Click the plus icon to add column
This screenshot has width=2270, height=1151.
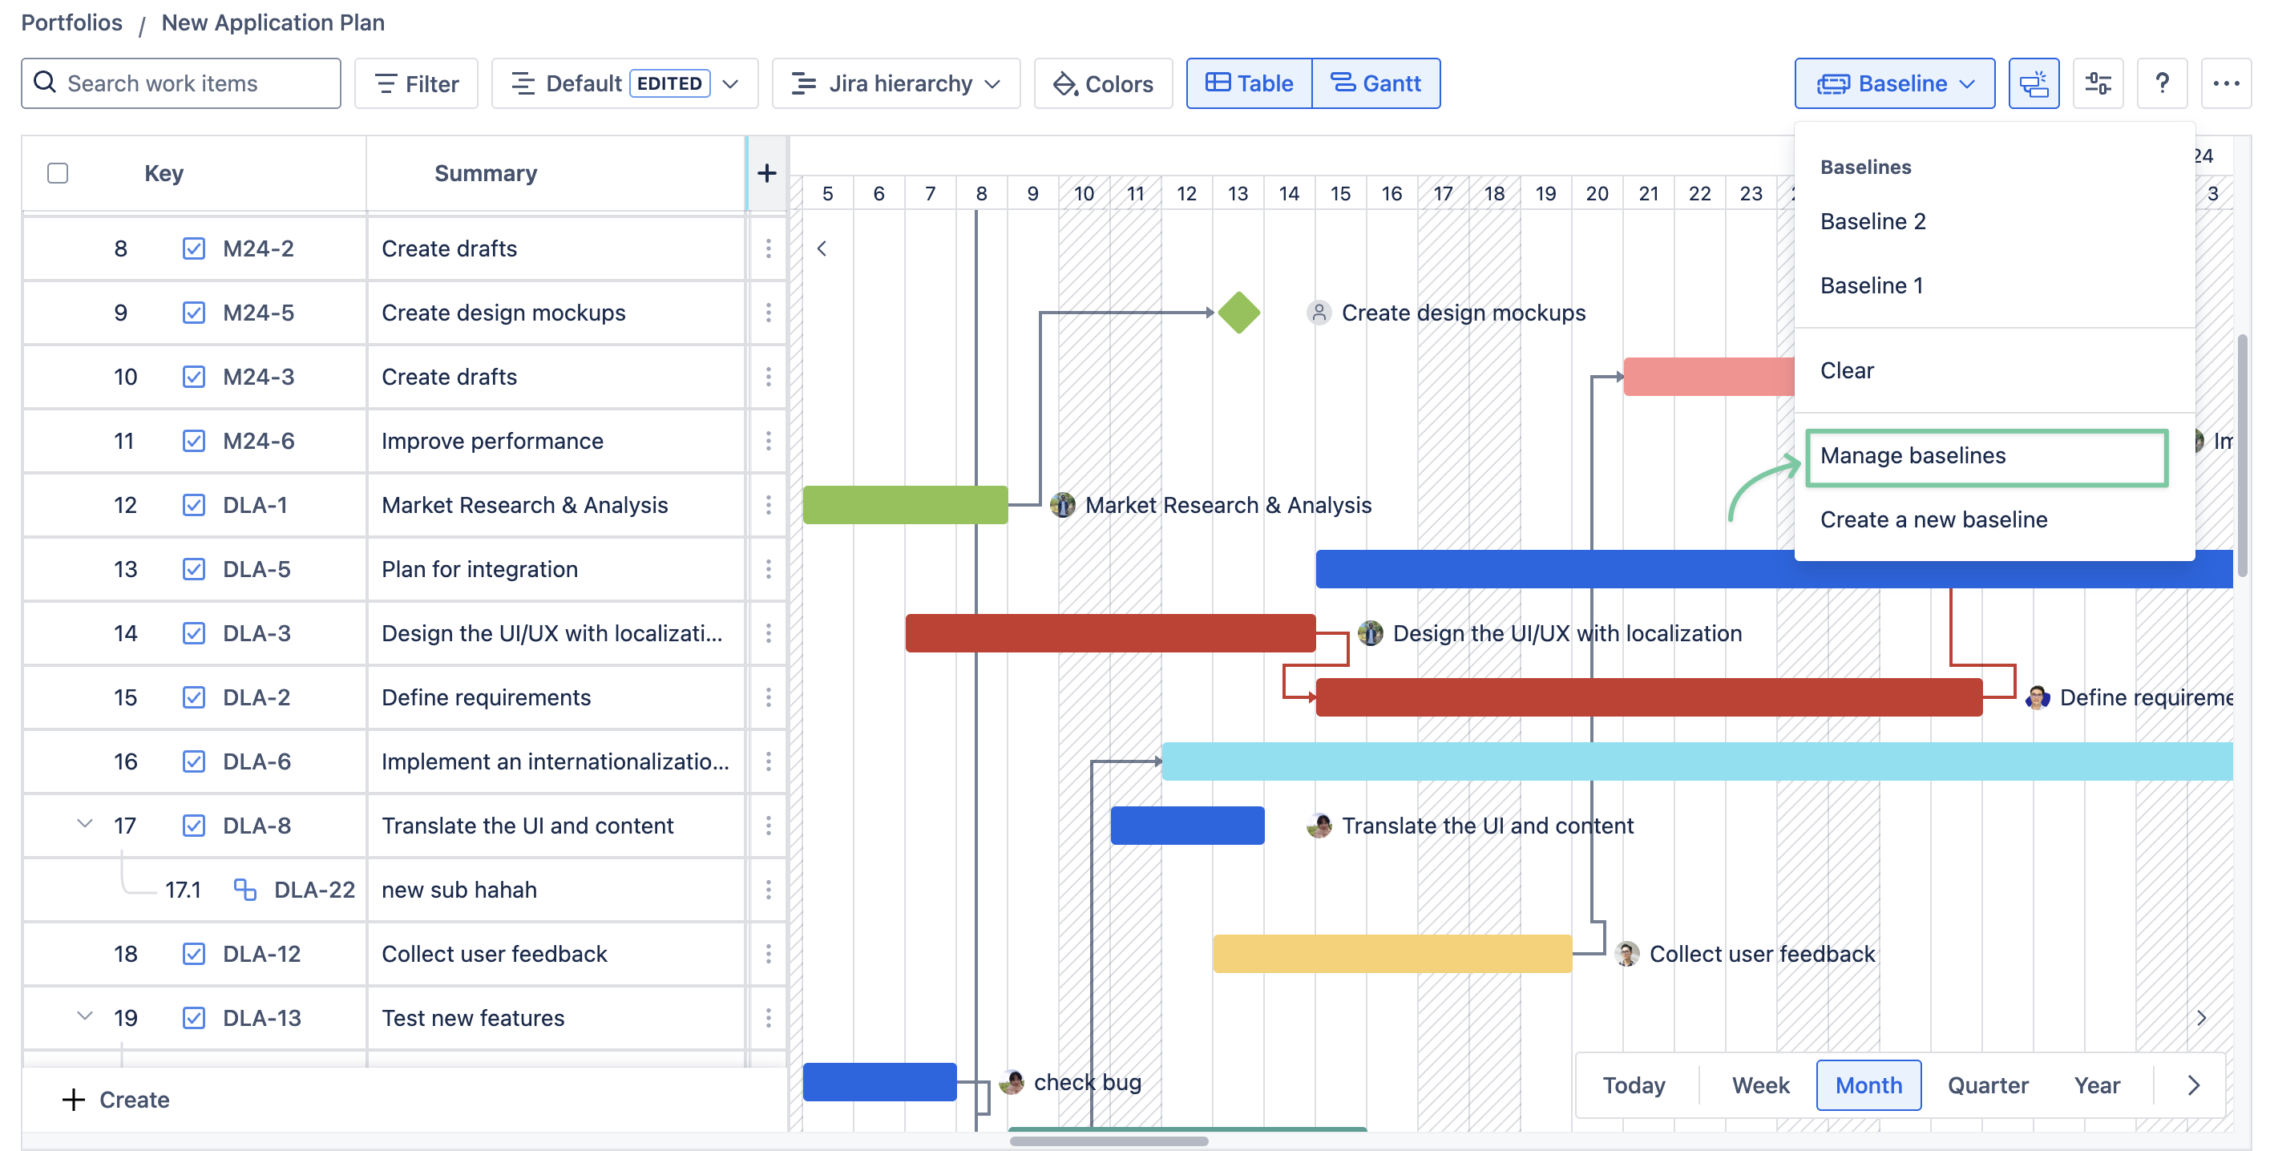765,173
